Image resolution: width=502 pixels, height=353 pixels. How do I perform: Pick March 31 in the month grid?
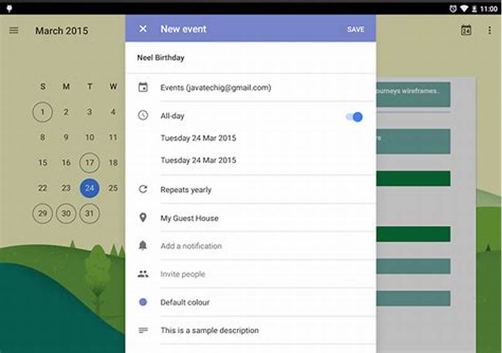(x=89, y=213)
